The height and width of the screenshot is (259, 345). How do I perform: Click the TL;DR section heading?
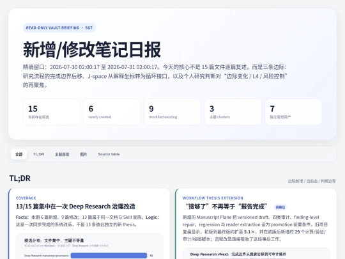(20, 178)
